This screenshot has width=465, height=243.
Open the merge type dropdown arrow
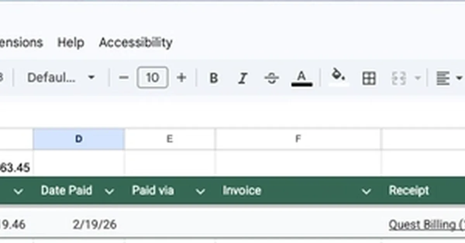(418, 78)
